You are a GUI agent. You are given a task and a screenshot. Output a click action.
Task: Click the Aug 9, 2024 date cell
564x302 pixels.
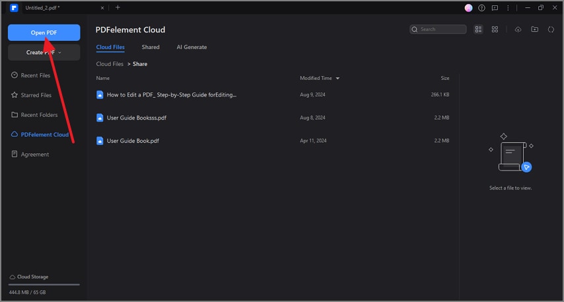(x=312, y=94)
